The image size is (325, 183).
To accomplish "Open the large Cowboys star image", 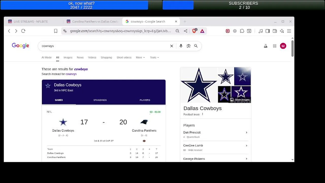I will (199, 85).
